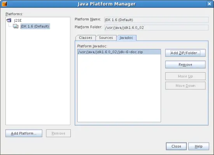Click the Close button
Viewport: 214px width, 155px height.
pyautogui.click(x=176, y=146)
